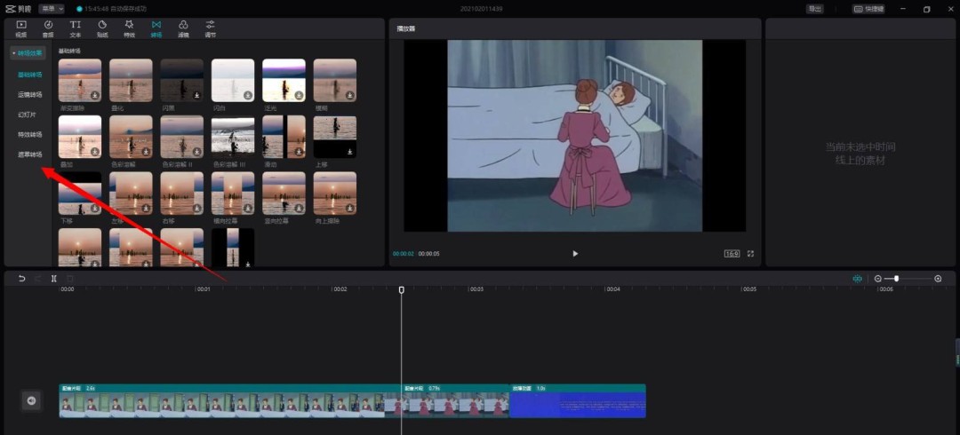Toggle timeline snapping magnet icon
This screenshot has height=435, width=960.
tap(857, 279)
